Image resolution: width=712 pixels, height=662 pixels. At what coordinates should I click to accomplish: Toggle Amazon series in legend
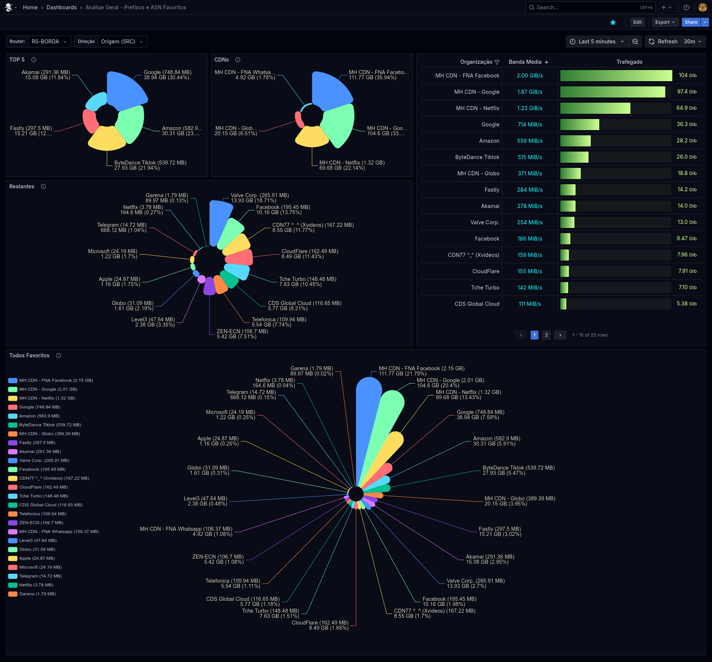pyautogui.click(x=39, y=416)
